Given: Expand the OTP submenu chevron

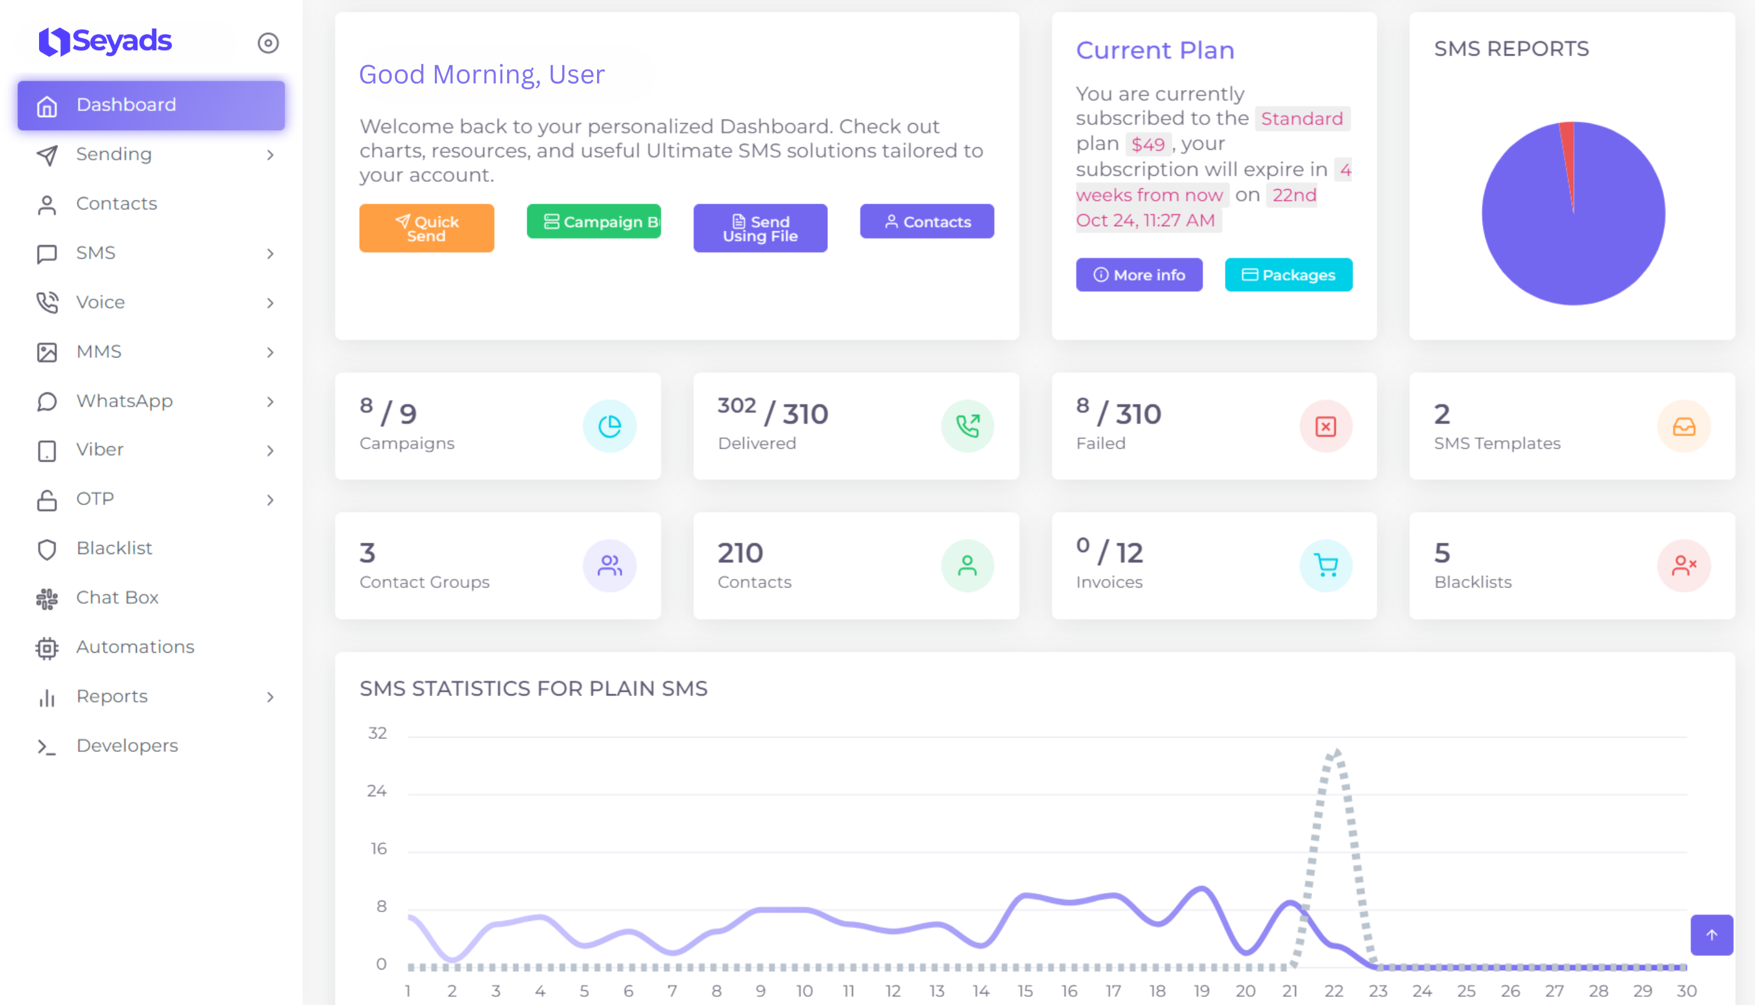Looking at the screenshot, I should coord(270,500).
